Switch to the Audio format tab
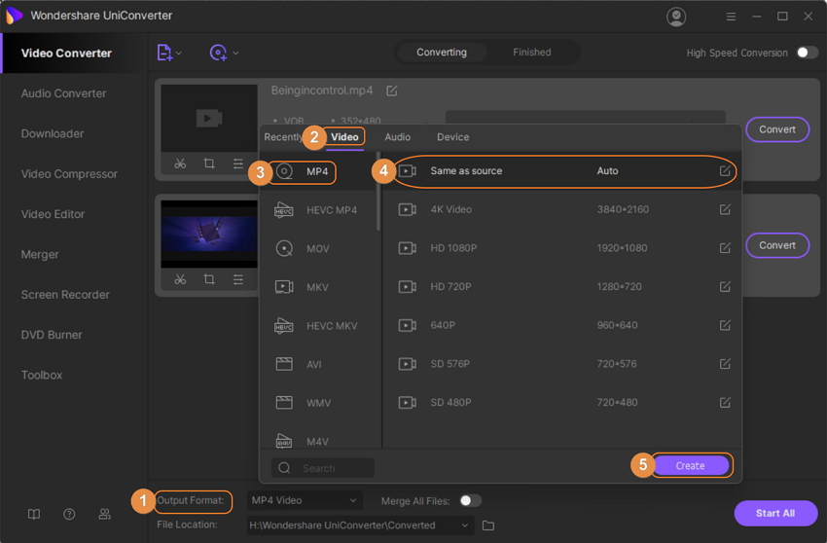The height and width of the screenshot is (543, 827). coord(397,137)
